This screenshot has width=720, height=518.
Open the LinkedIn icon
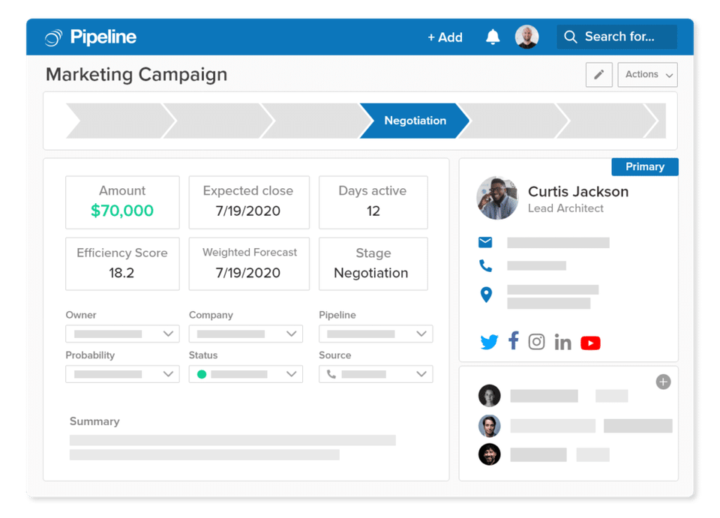click(562, 343)
